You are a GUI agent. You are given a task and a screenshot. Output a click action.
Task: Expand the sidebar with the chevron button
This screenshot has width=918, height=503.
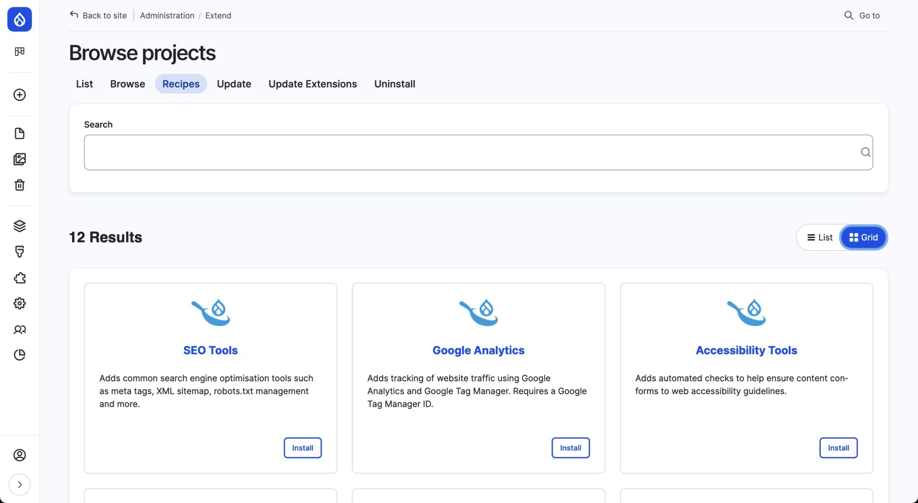20,484
